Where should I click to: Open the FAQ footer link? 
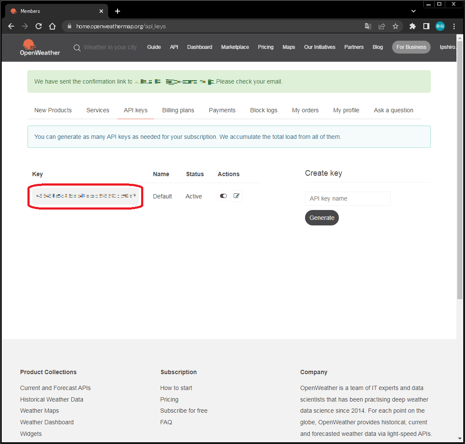click(x=166, y=423)
